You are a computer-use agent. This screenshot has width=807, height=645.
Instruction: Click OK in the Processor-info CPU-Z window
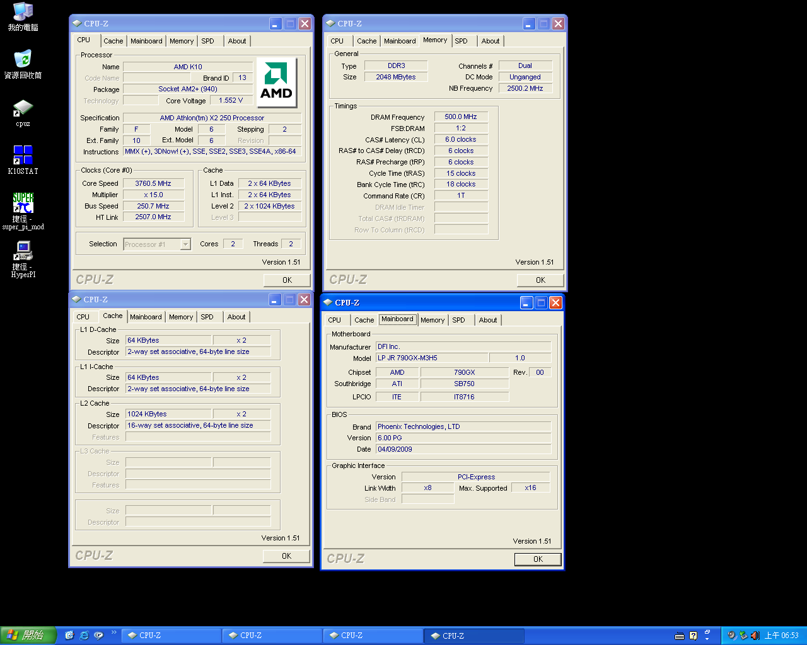point(287,280)
